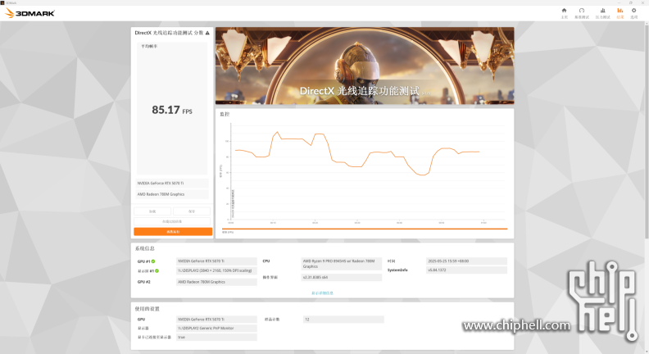
Task: Click the monitoring (监控) panel heading
Action: pos(225,114)
